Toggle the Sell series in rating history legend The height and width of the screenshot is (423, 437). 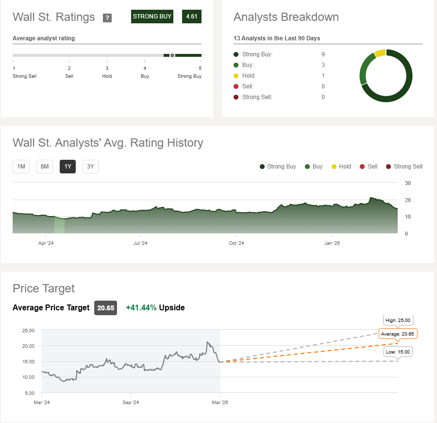[361, 167]
